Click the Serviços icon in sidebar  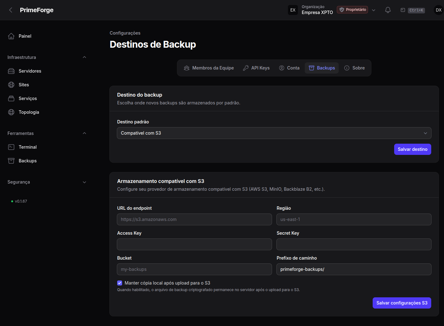pyautogui.click(x=11, y=98)
